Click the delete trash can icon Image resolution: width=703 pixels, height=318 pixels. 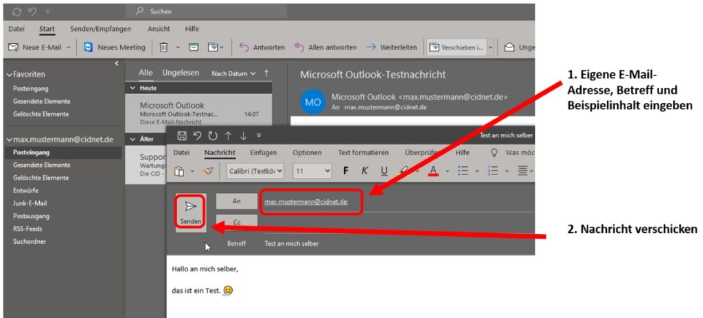click(x=163, y=47)
